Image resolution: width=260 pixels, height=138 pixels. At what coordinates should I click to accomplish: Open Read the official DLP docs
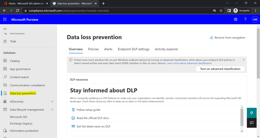(x=93, y=118)
